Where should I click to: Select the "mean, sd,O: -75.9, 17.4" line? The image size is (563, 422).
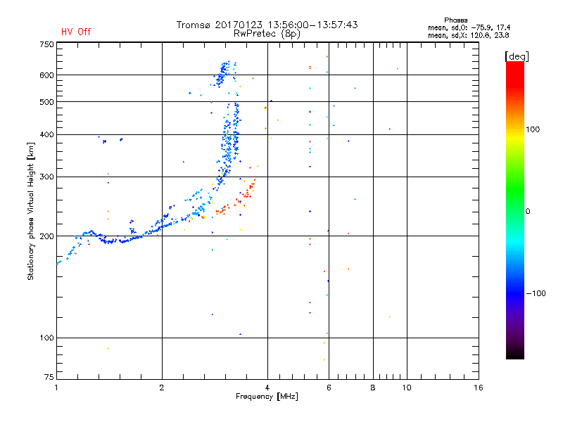(x=469, y=27)
